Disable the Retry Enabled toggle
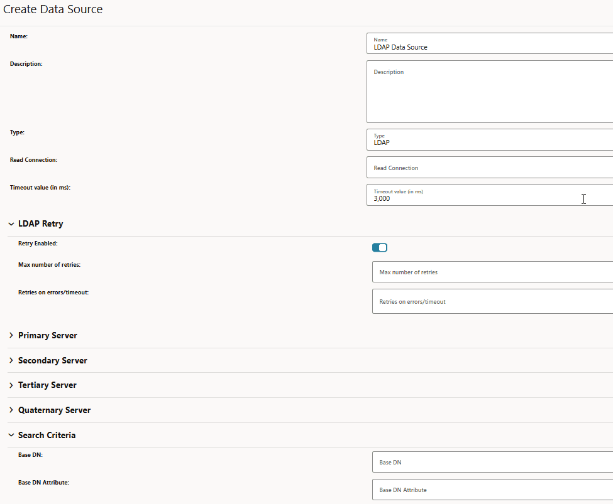 pos(380,247)
